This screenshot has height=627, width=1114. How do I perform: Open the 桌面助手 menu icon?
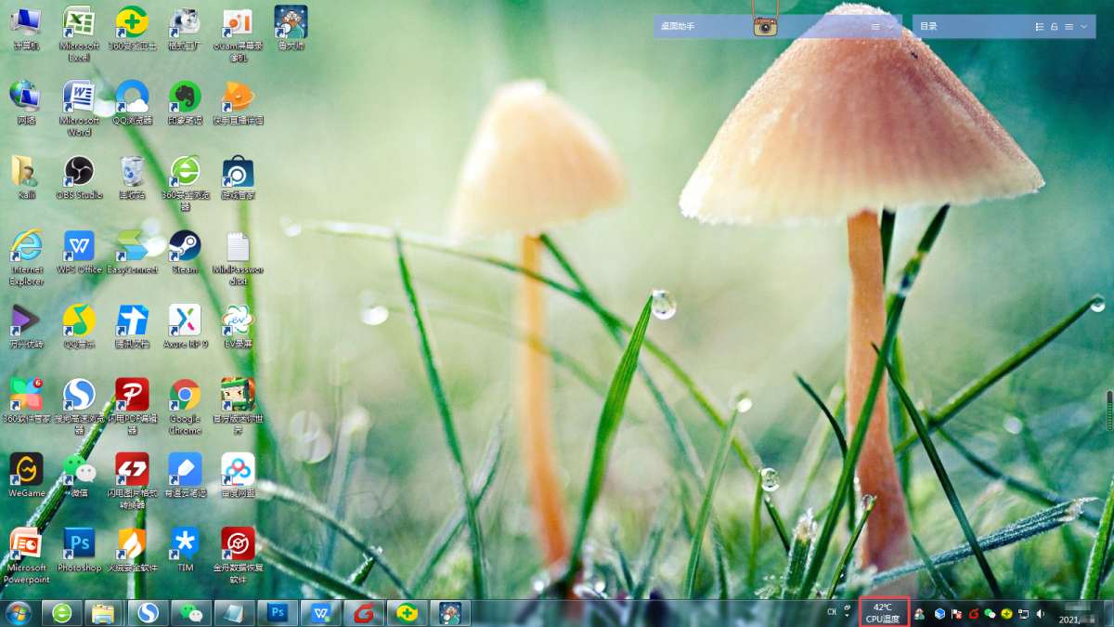[875, 27]
